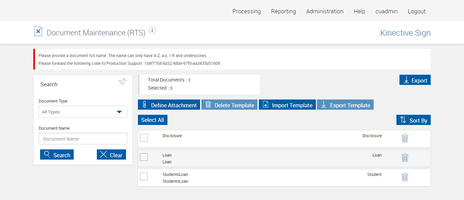Screen dimensions: 464x200
Task: Open the Reporting menu
Action: click(283, 11)
